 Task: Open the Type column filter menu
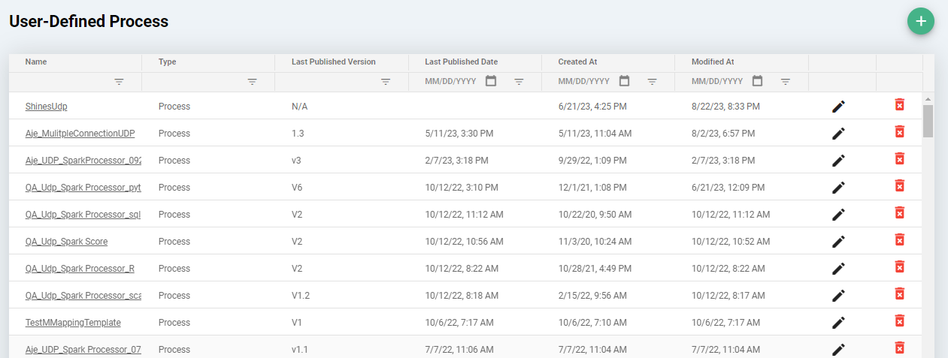pos(253,82)
